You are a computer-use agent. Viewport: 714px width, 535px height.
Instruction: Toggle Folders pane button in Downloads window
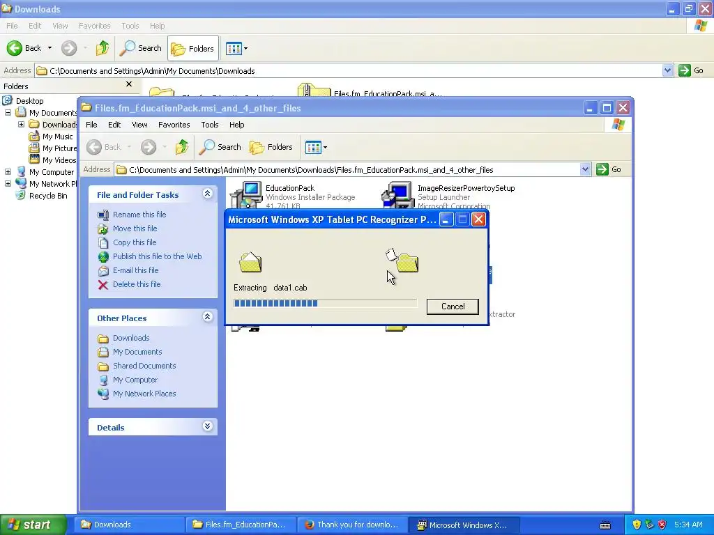(x=193, y=48)
